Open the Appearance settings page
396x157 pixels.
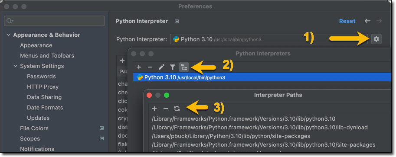click(x=36, y=45)
